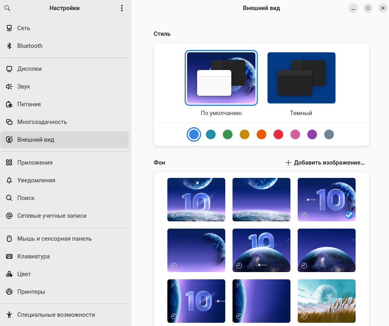Choose the green accent color
The width and height of the screenshot is (389, 326).
[228, 134]
